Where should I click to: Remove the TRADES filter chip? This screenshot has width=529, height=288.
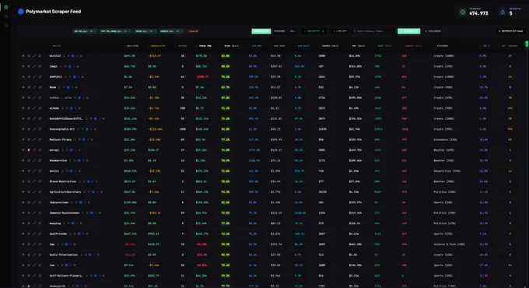(x=155, y=31)
